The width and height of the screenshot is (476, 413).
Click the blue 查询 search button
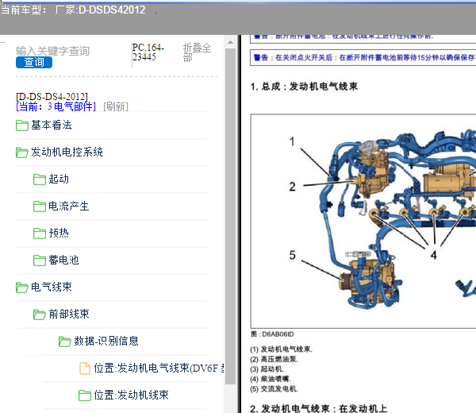tap(34, 62)
